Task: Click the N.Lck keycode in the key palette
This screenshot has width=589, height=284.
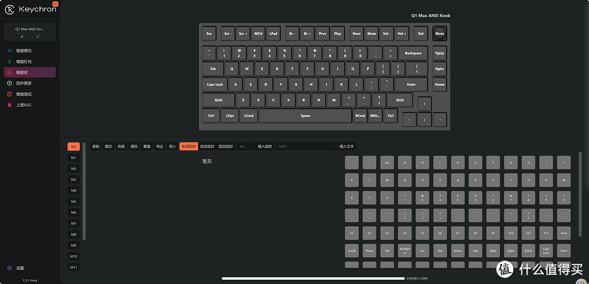Action: click(x=528, y=251)
